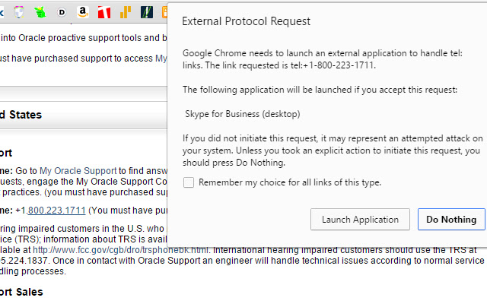
Task: Choose the Do Nothing button
Action: click(451, 220)
